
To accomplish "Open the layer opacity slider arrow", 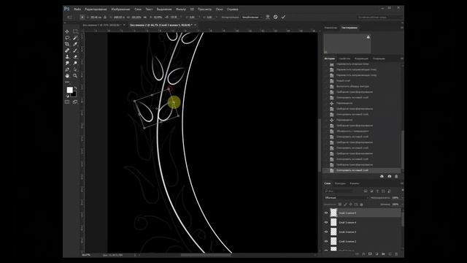I will point(402,198).
